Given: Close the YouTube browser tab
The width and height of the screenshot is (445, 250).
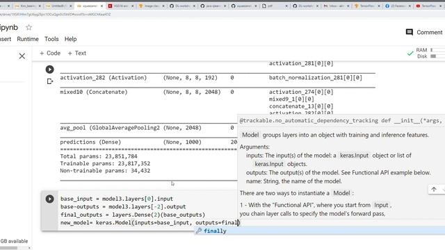Looking at the screenshot, I should pos(440,6).
